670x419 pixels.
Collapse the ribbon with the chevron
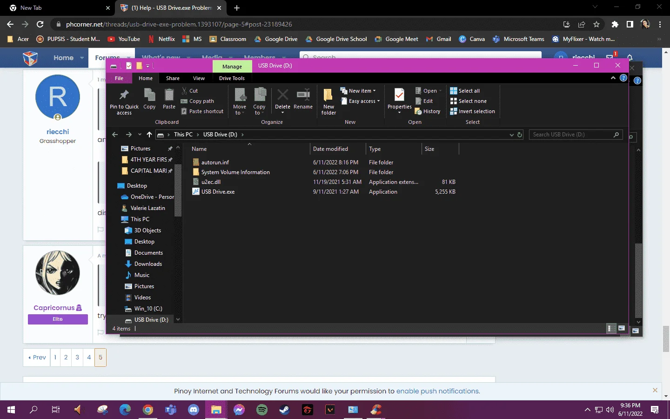coord(613,78)
